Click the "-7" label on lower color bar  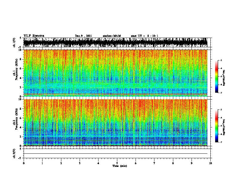click(x=221, y=142)
